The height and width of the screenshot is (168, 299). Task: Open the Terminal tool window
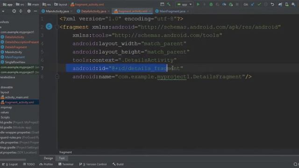(x=66, y=164)
